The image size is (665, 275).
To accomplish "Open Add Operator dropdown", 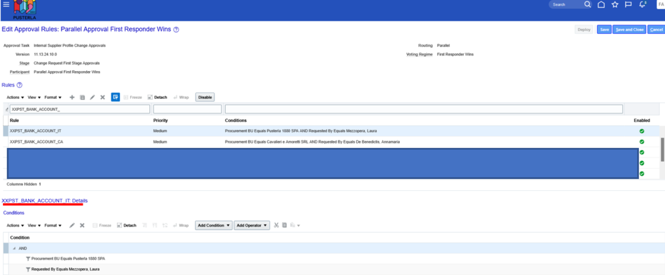I will click(x=252, y=226).
